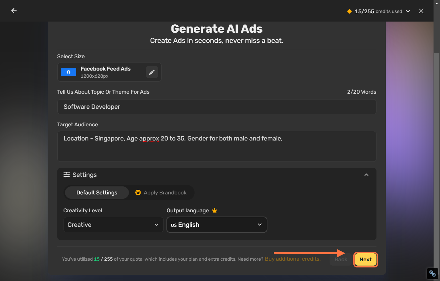Viewport: 440px width, 281px height.
Task: Click the Generate AI Ads heading
Action: tap(217, 29)
